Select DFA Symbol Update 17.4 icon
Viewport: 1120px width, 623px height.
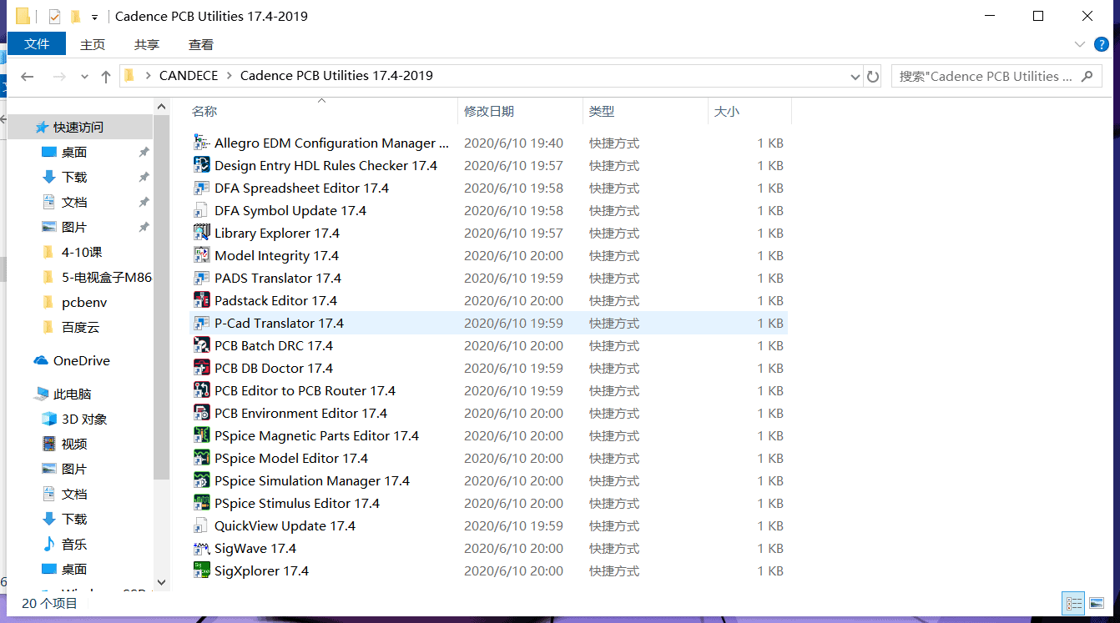pos(201,210)
